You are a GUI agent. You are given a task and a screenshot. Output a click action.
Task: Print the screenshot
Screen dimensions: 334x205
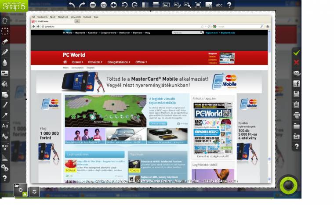click(296, 115)
